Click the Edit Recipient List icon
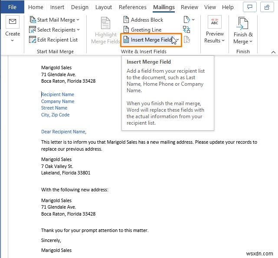The image size is (278, 258). coord(33,40)
